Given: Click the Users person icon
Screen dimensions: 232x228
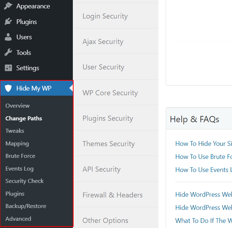Looking at the screenshot, I should click(x=8, y=37).
